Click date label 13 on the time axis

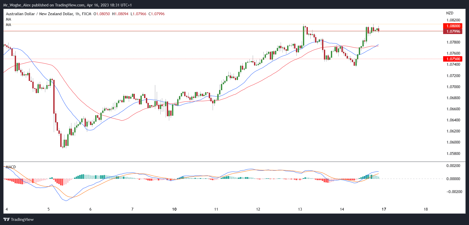point(300,209)
